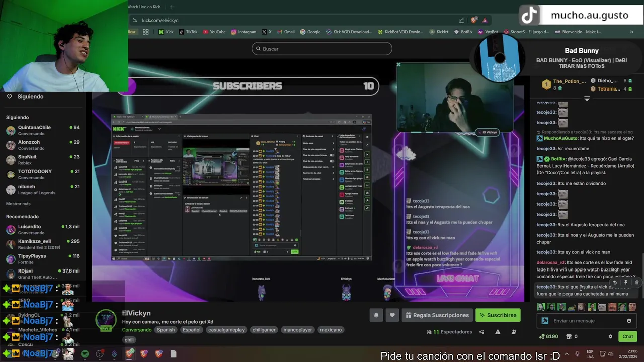This screenshot has width=644, height=362.
Task: Open the casualgameplay tag
Action: [x=226, y=330]
